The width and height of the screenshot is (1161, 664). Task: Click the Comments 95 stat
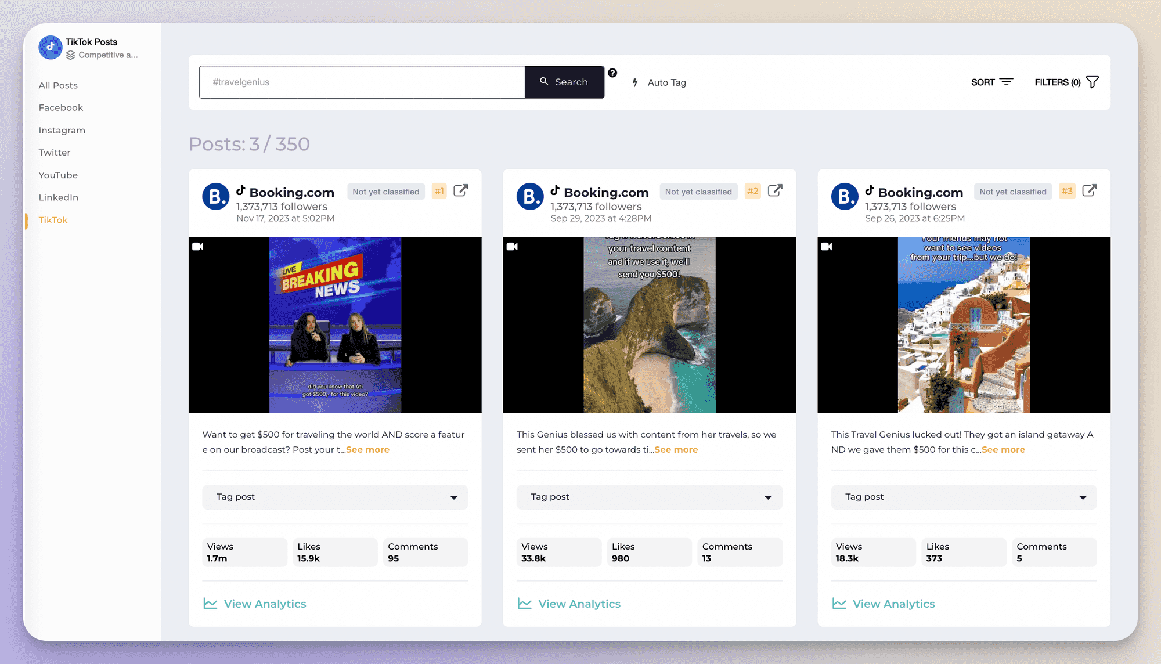tap(426, 552)
